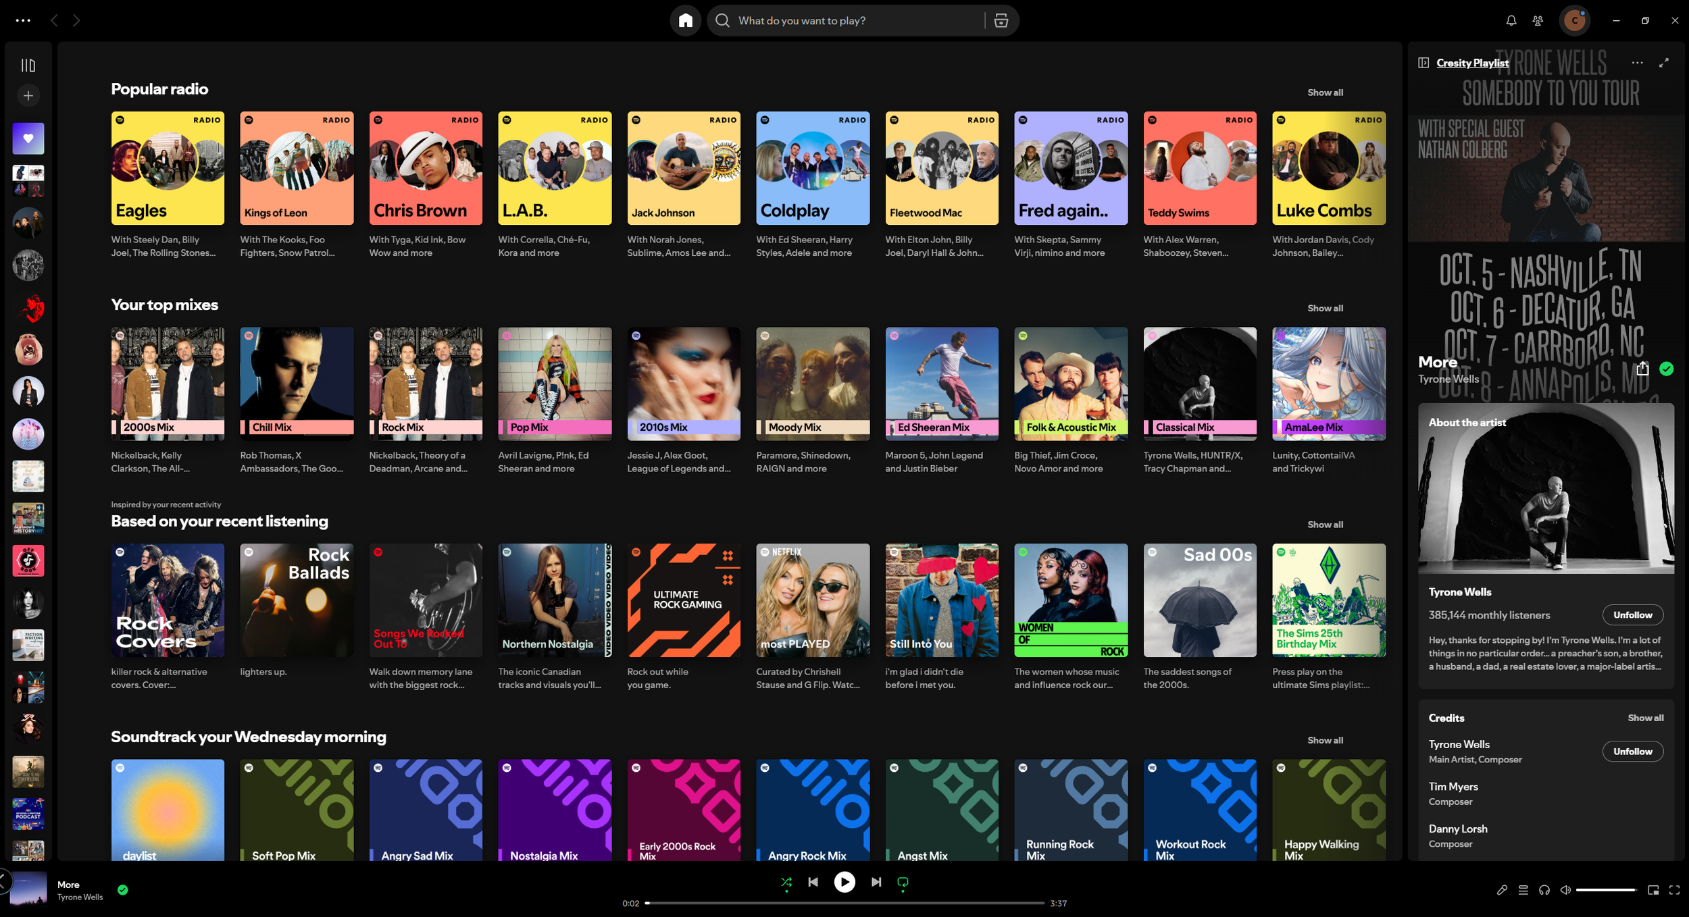
Task: Toggle shuffle mode
Action: tap(786, 882)
